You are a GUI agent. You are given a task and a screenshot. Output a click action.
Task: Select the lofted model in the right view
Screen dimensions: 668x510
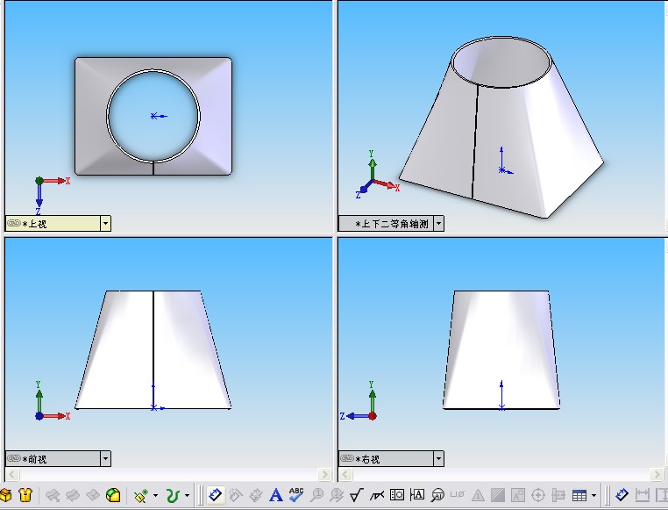click(501, 349)
